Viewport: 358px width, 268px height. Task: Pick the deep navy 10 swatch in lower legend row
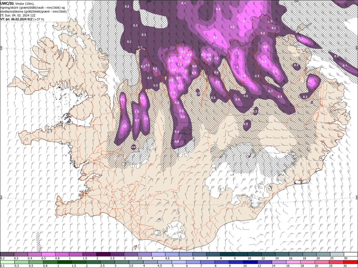(x=250, y=262)
